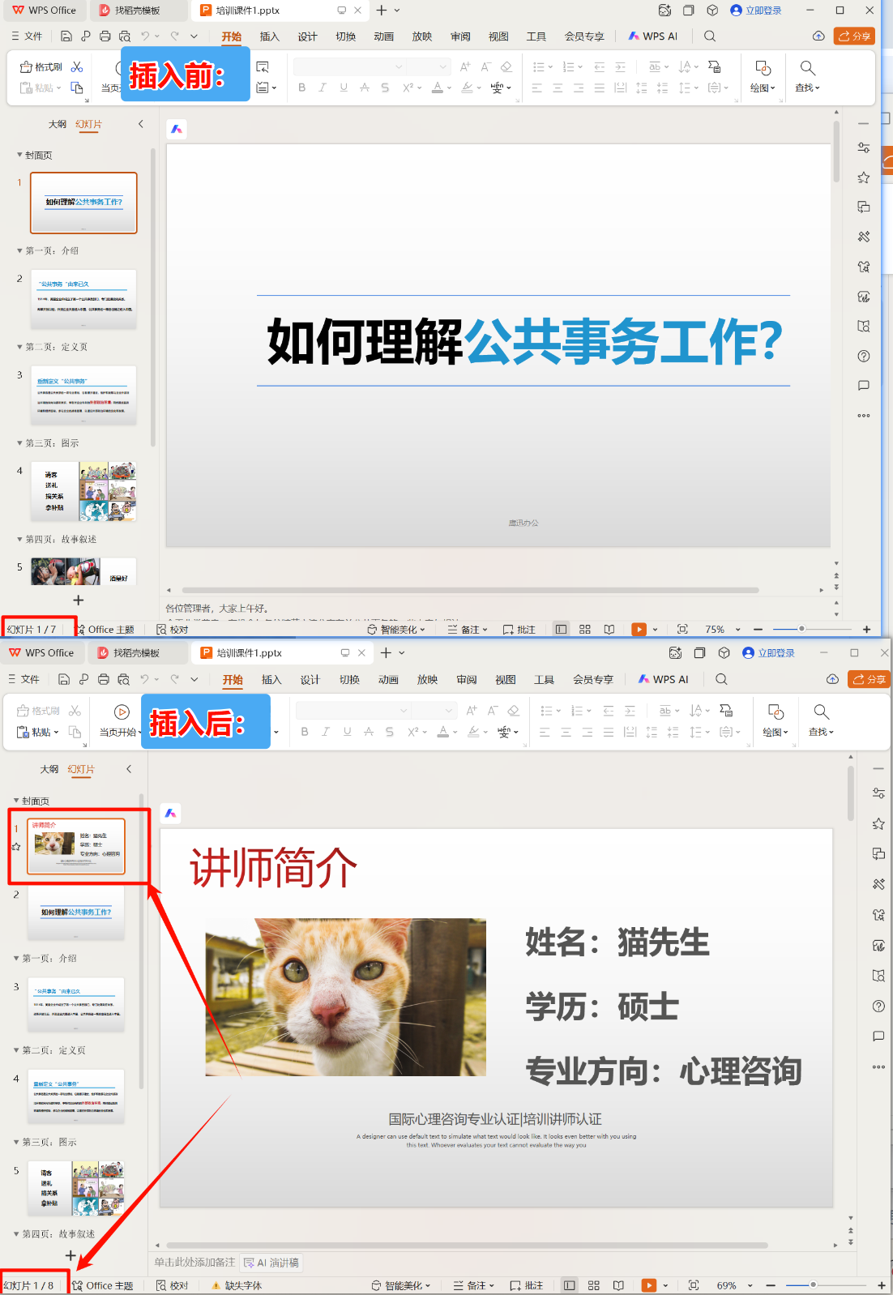Image resolution: width=893 pixels, height=1295 pixels.
Task: Click the 查找 find tool in the upper window
Action: pos(807,76)
